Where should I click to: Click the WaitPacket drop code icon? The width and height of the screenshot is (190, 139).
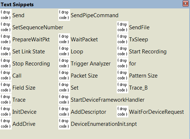(64, 39)
